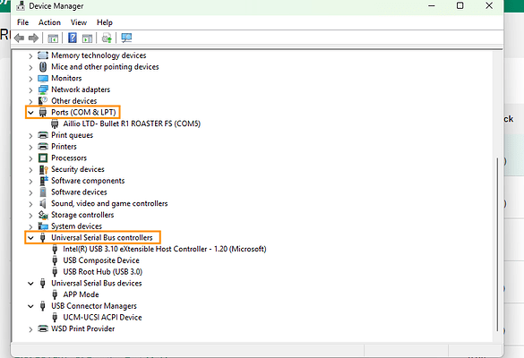Click the Action Pane toolbar icon
Image resolution: width=524 pixels, height=358 pixels.
87,38
